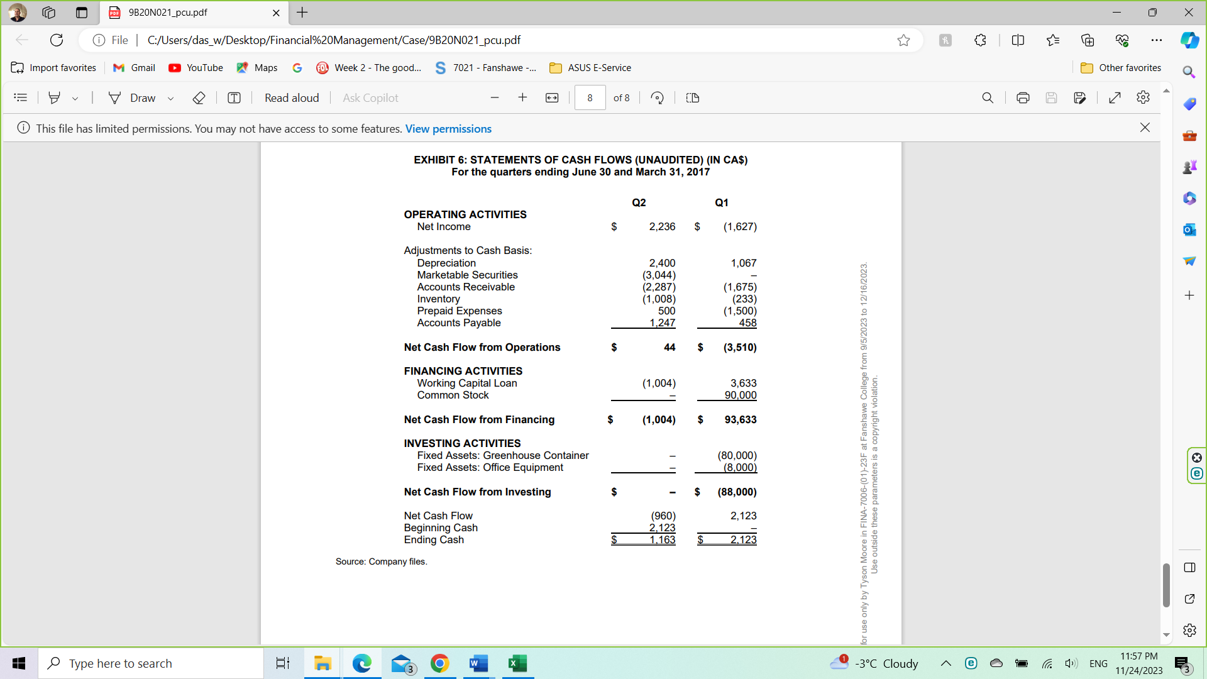
Task: Click the Add text annotation tool
Action: (x=233, y=97)
